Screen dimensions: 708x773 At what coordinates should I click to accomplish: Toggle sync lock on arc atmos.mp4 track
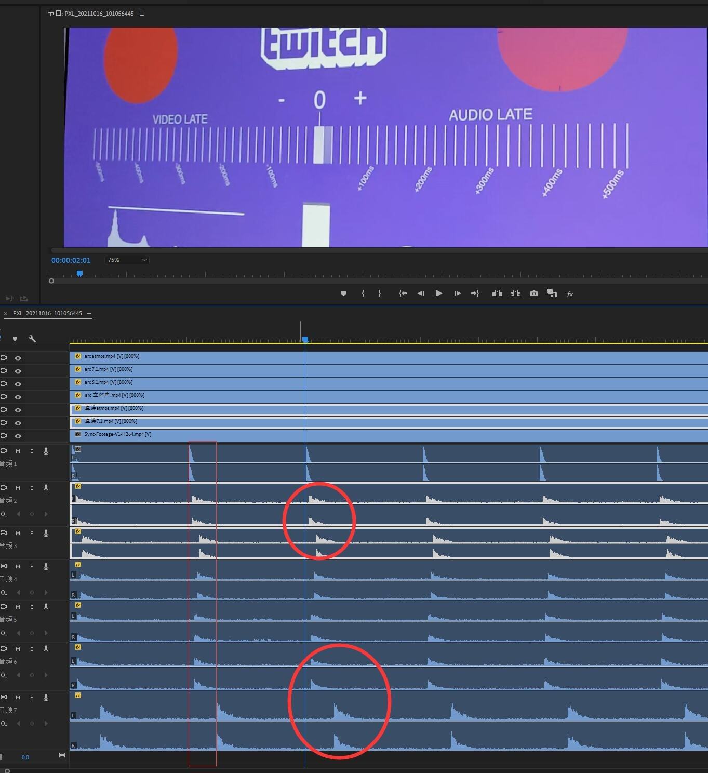(4, 358)
